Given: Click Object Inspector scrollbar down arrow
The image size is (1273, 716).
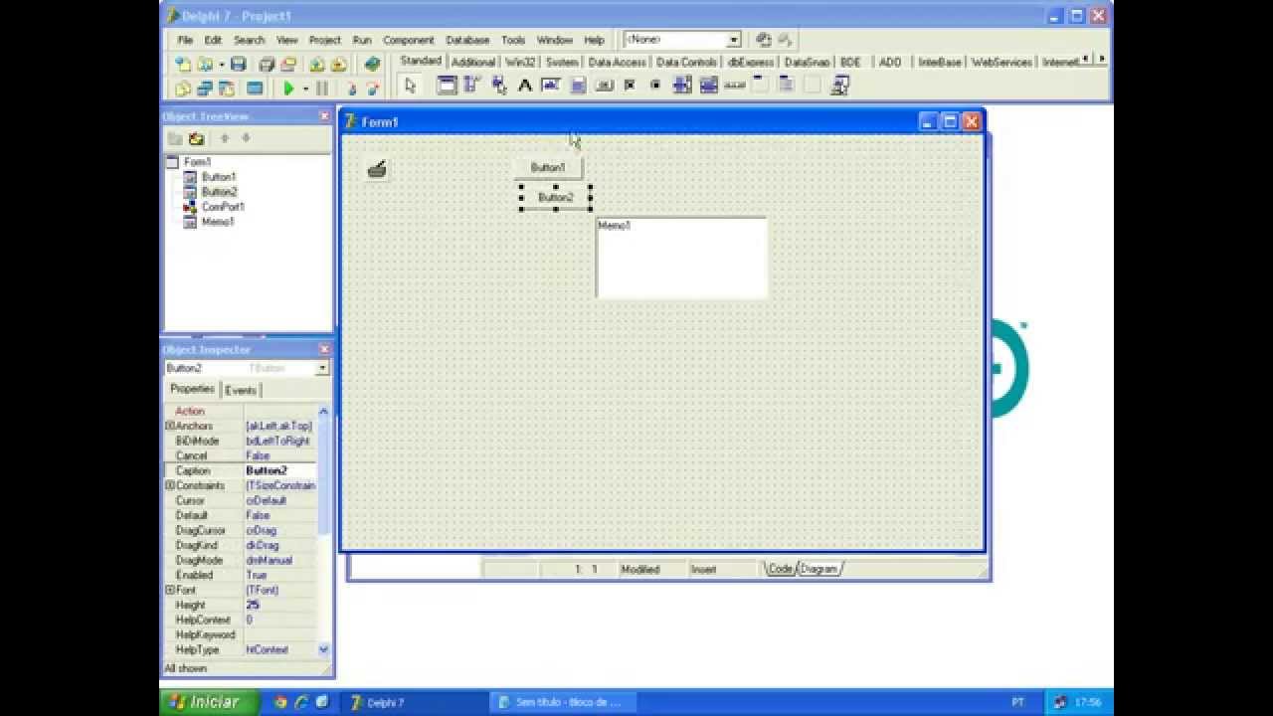Looking at the screenshot, I should [x=323, y=649].
